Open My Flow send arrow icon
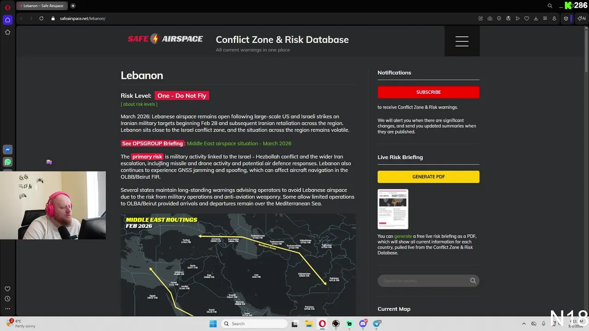Screen dimensions: 589x331 (518, 18)
